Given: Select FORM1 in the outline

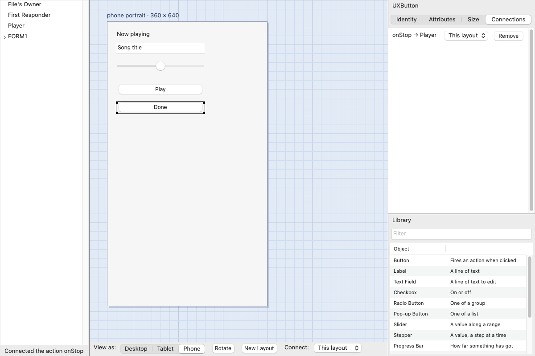Looking at the screenshot, I should [x=17, y=36].
